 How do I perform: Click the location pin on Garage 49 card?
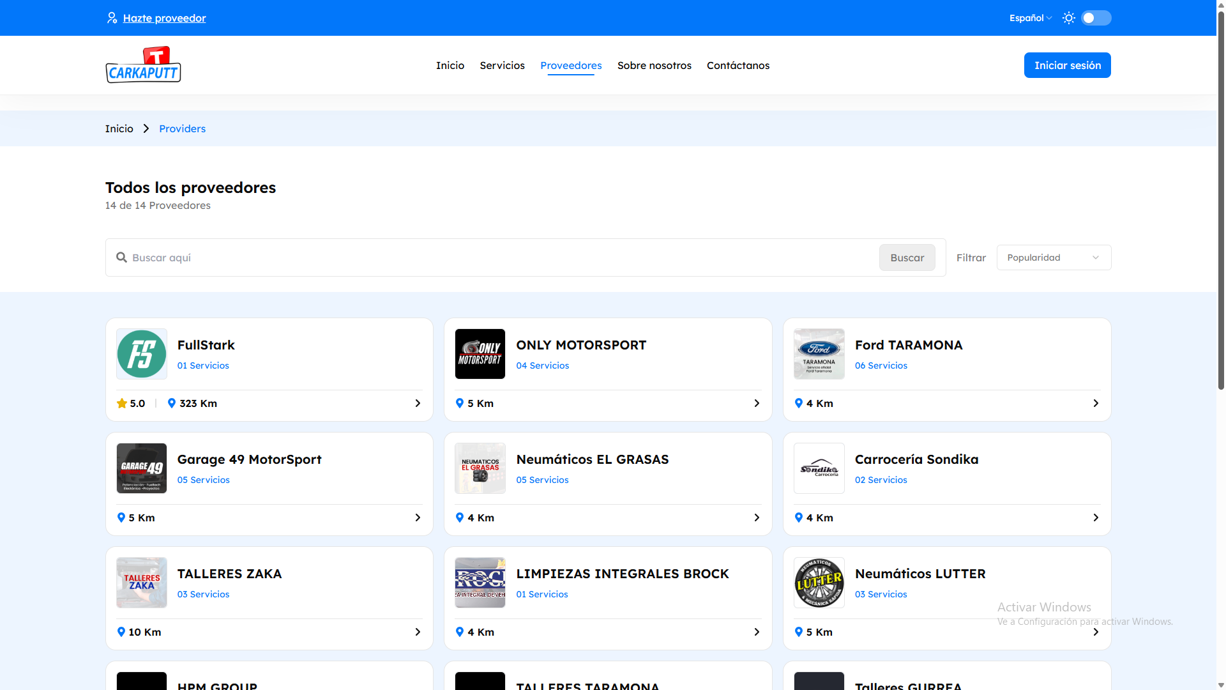121,517
